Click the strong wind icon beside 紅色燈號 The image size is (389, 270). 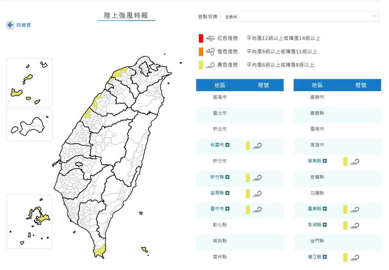pos(210,39)
